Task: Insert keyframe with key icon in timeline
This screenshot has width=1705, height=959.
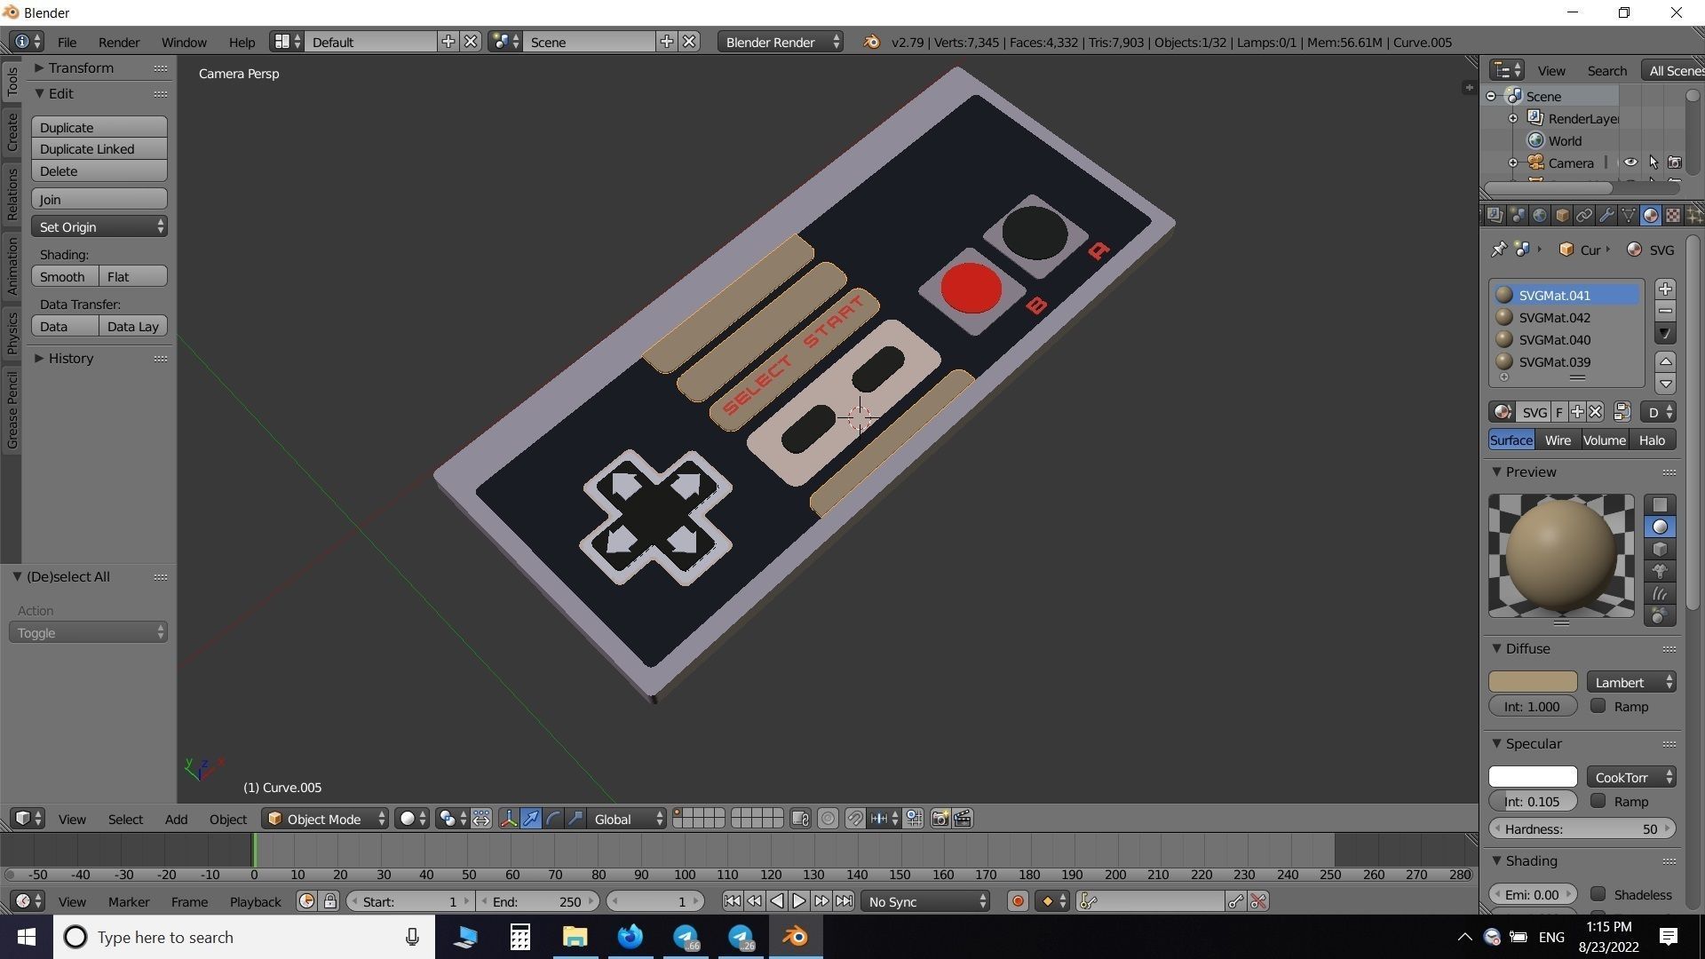Action: click(x=1235, y=901)
